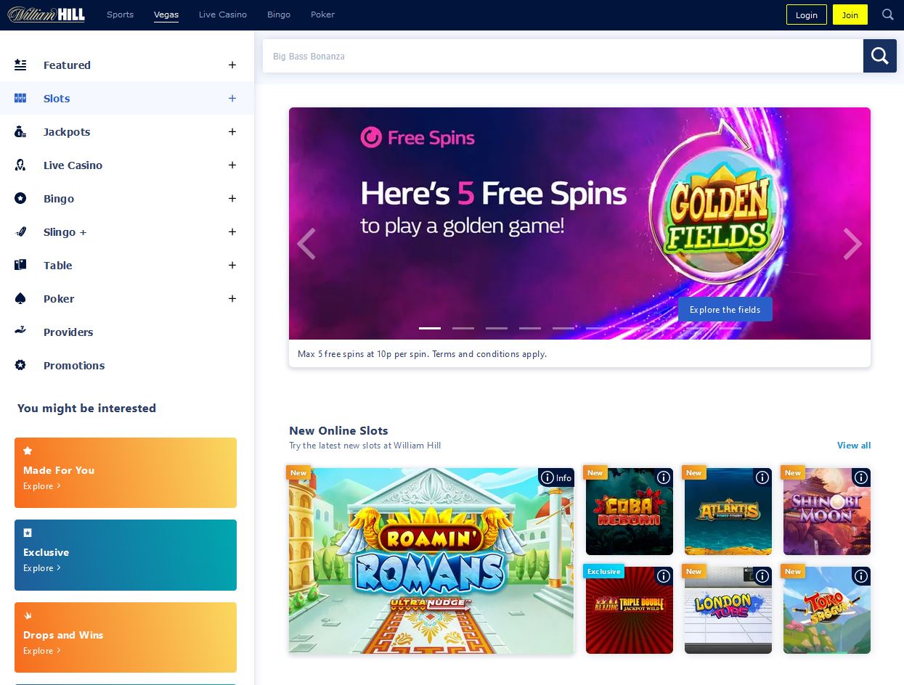This screenshot has width=904, height=685.
Task: Expand the Jackpots section plus
Action: click(x=232, y=132)
